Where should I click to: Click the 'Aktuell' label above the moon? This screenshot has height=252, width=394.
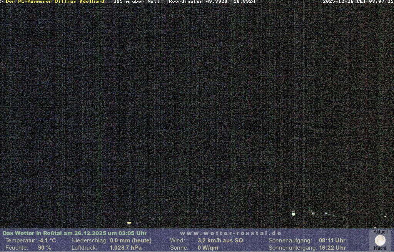(381, 232)
